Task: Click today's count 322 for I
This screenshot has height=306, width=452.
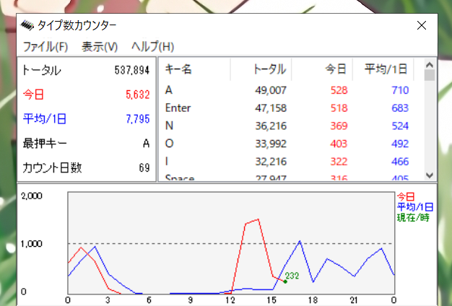Action: coord(339,162)
